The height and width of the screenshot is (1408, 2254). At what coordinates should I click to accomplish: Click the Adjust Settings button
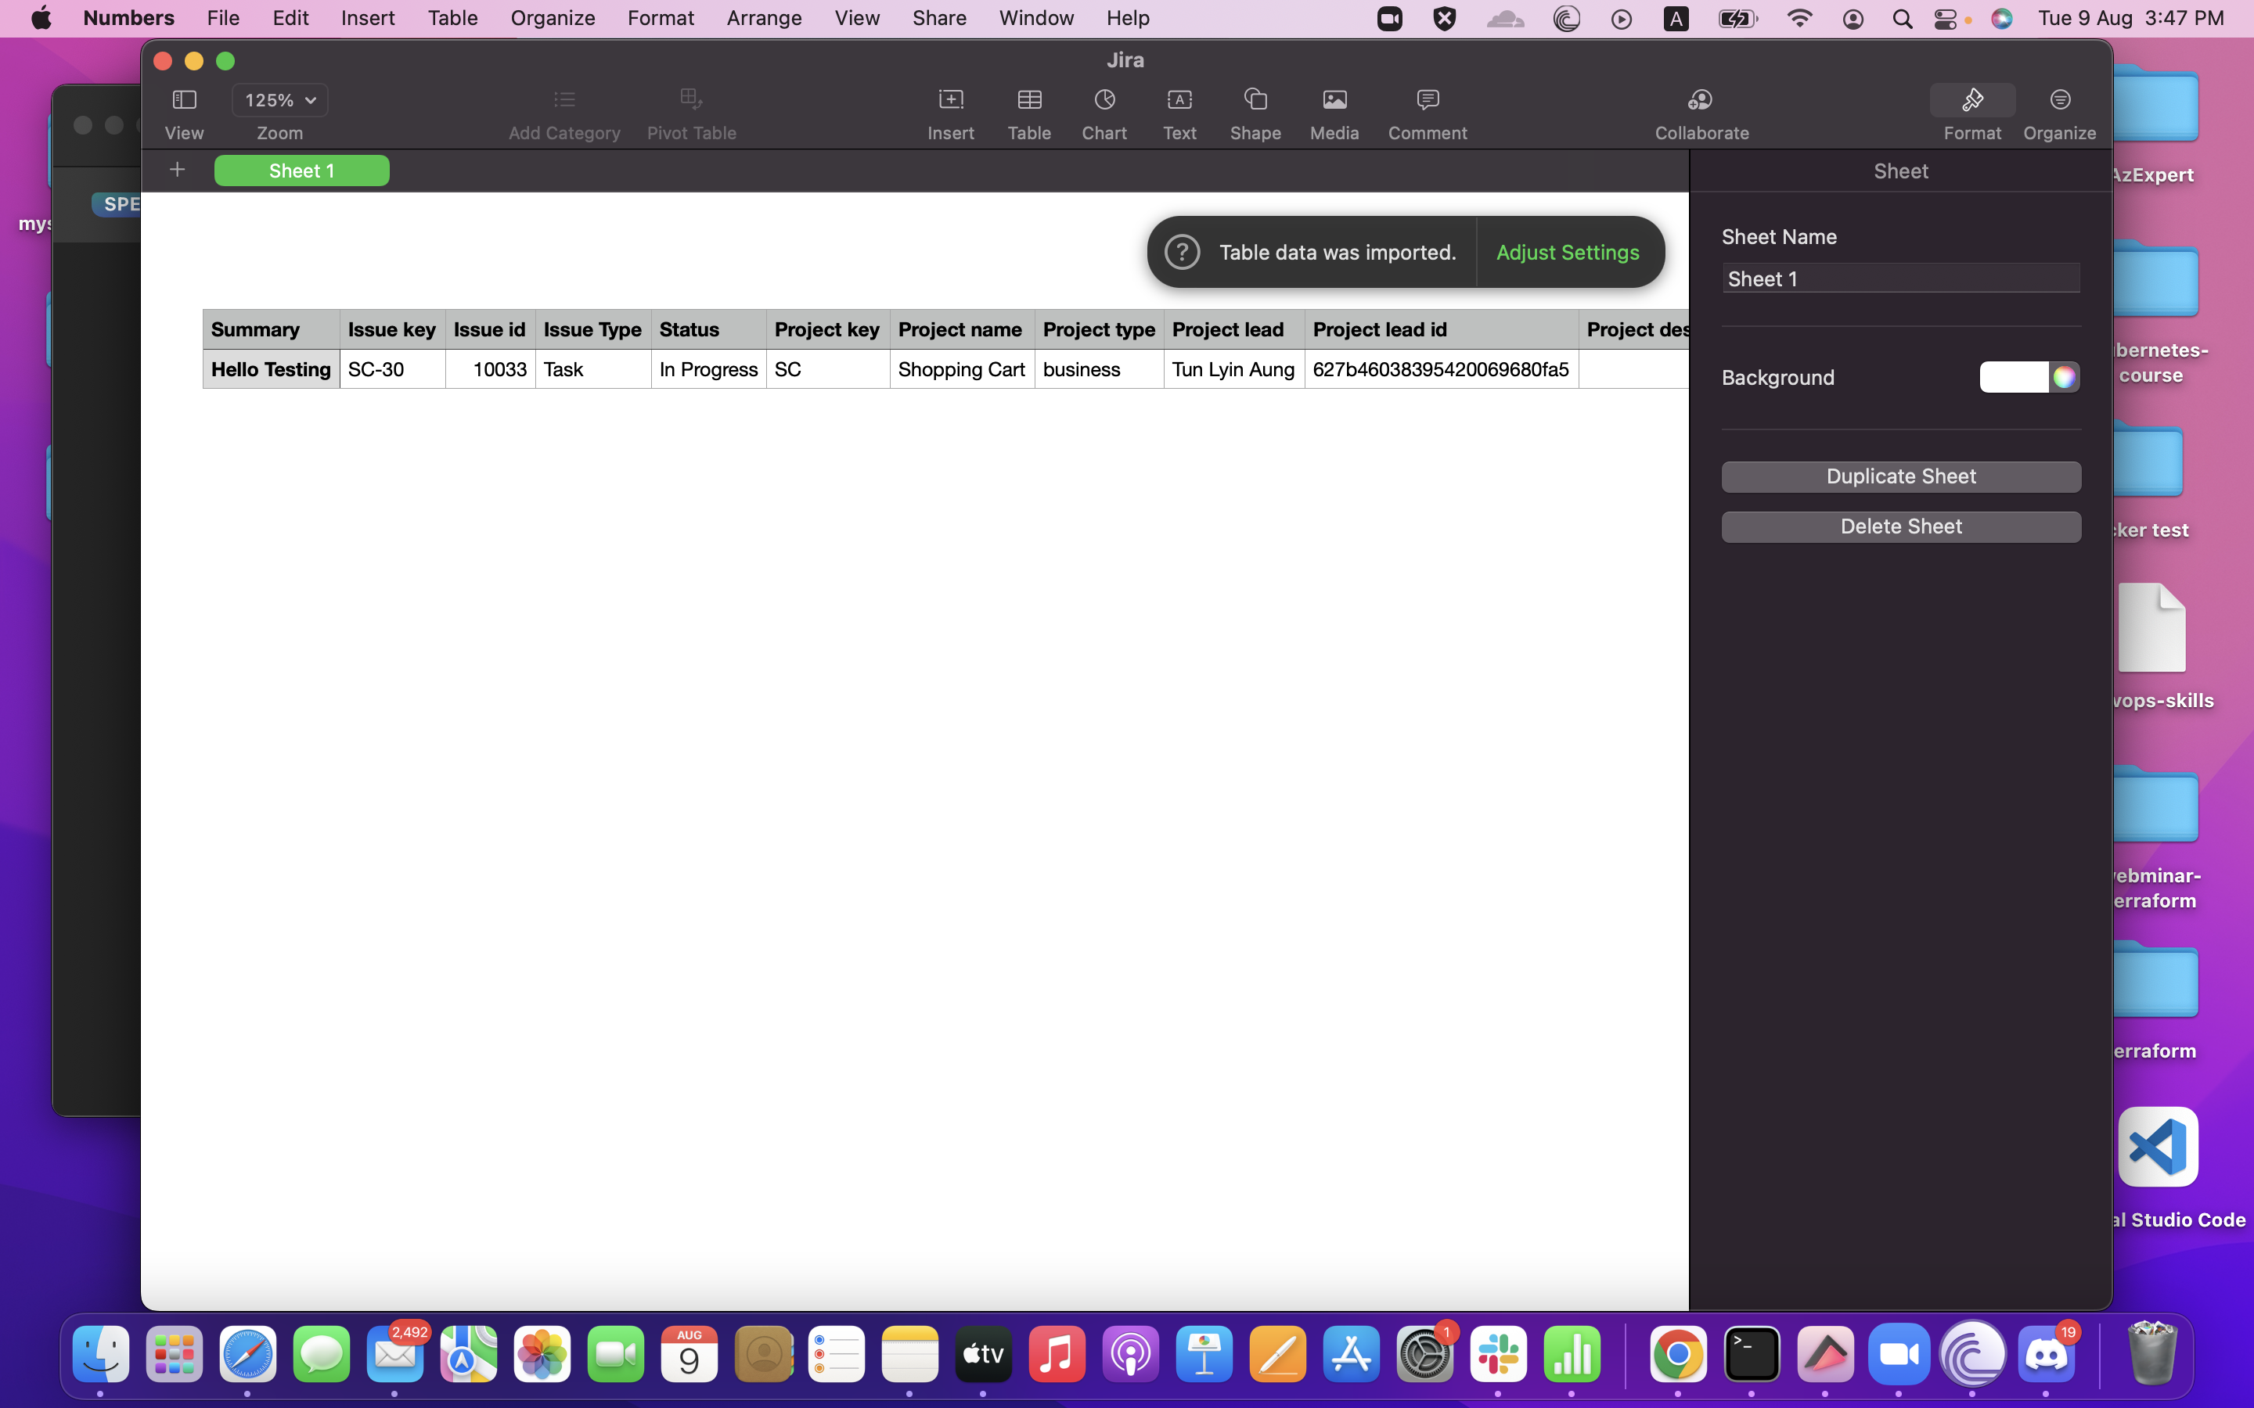click(x=1568, y=253)
